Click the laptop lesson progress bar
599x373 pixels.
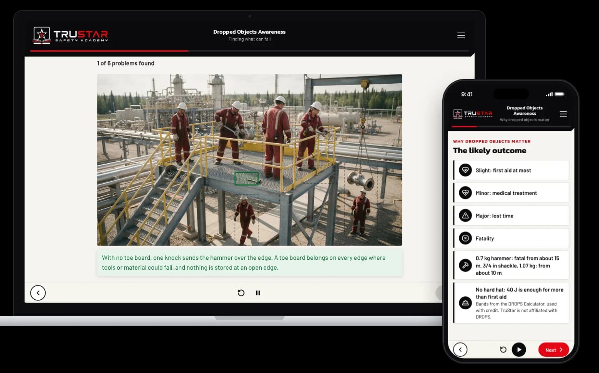point(250,51)
